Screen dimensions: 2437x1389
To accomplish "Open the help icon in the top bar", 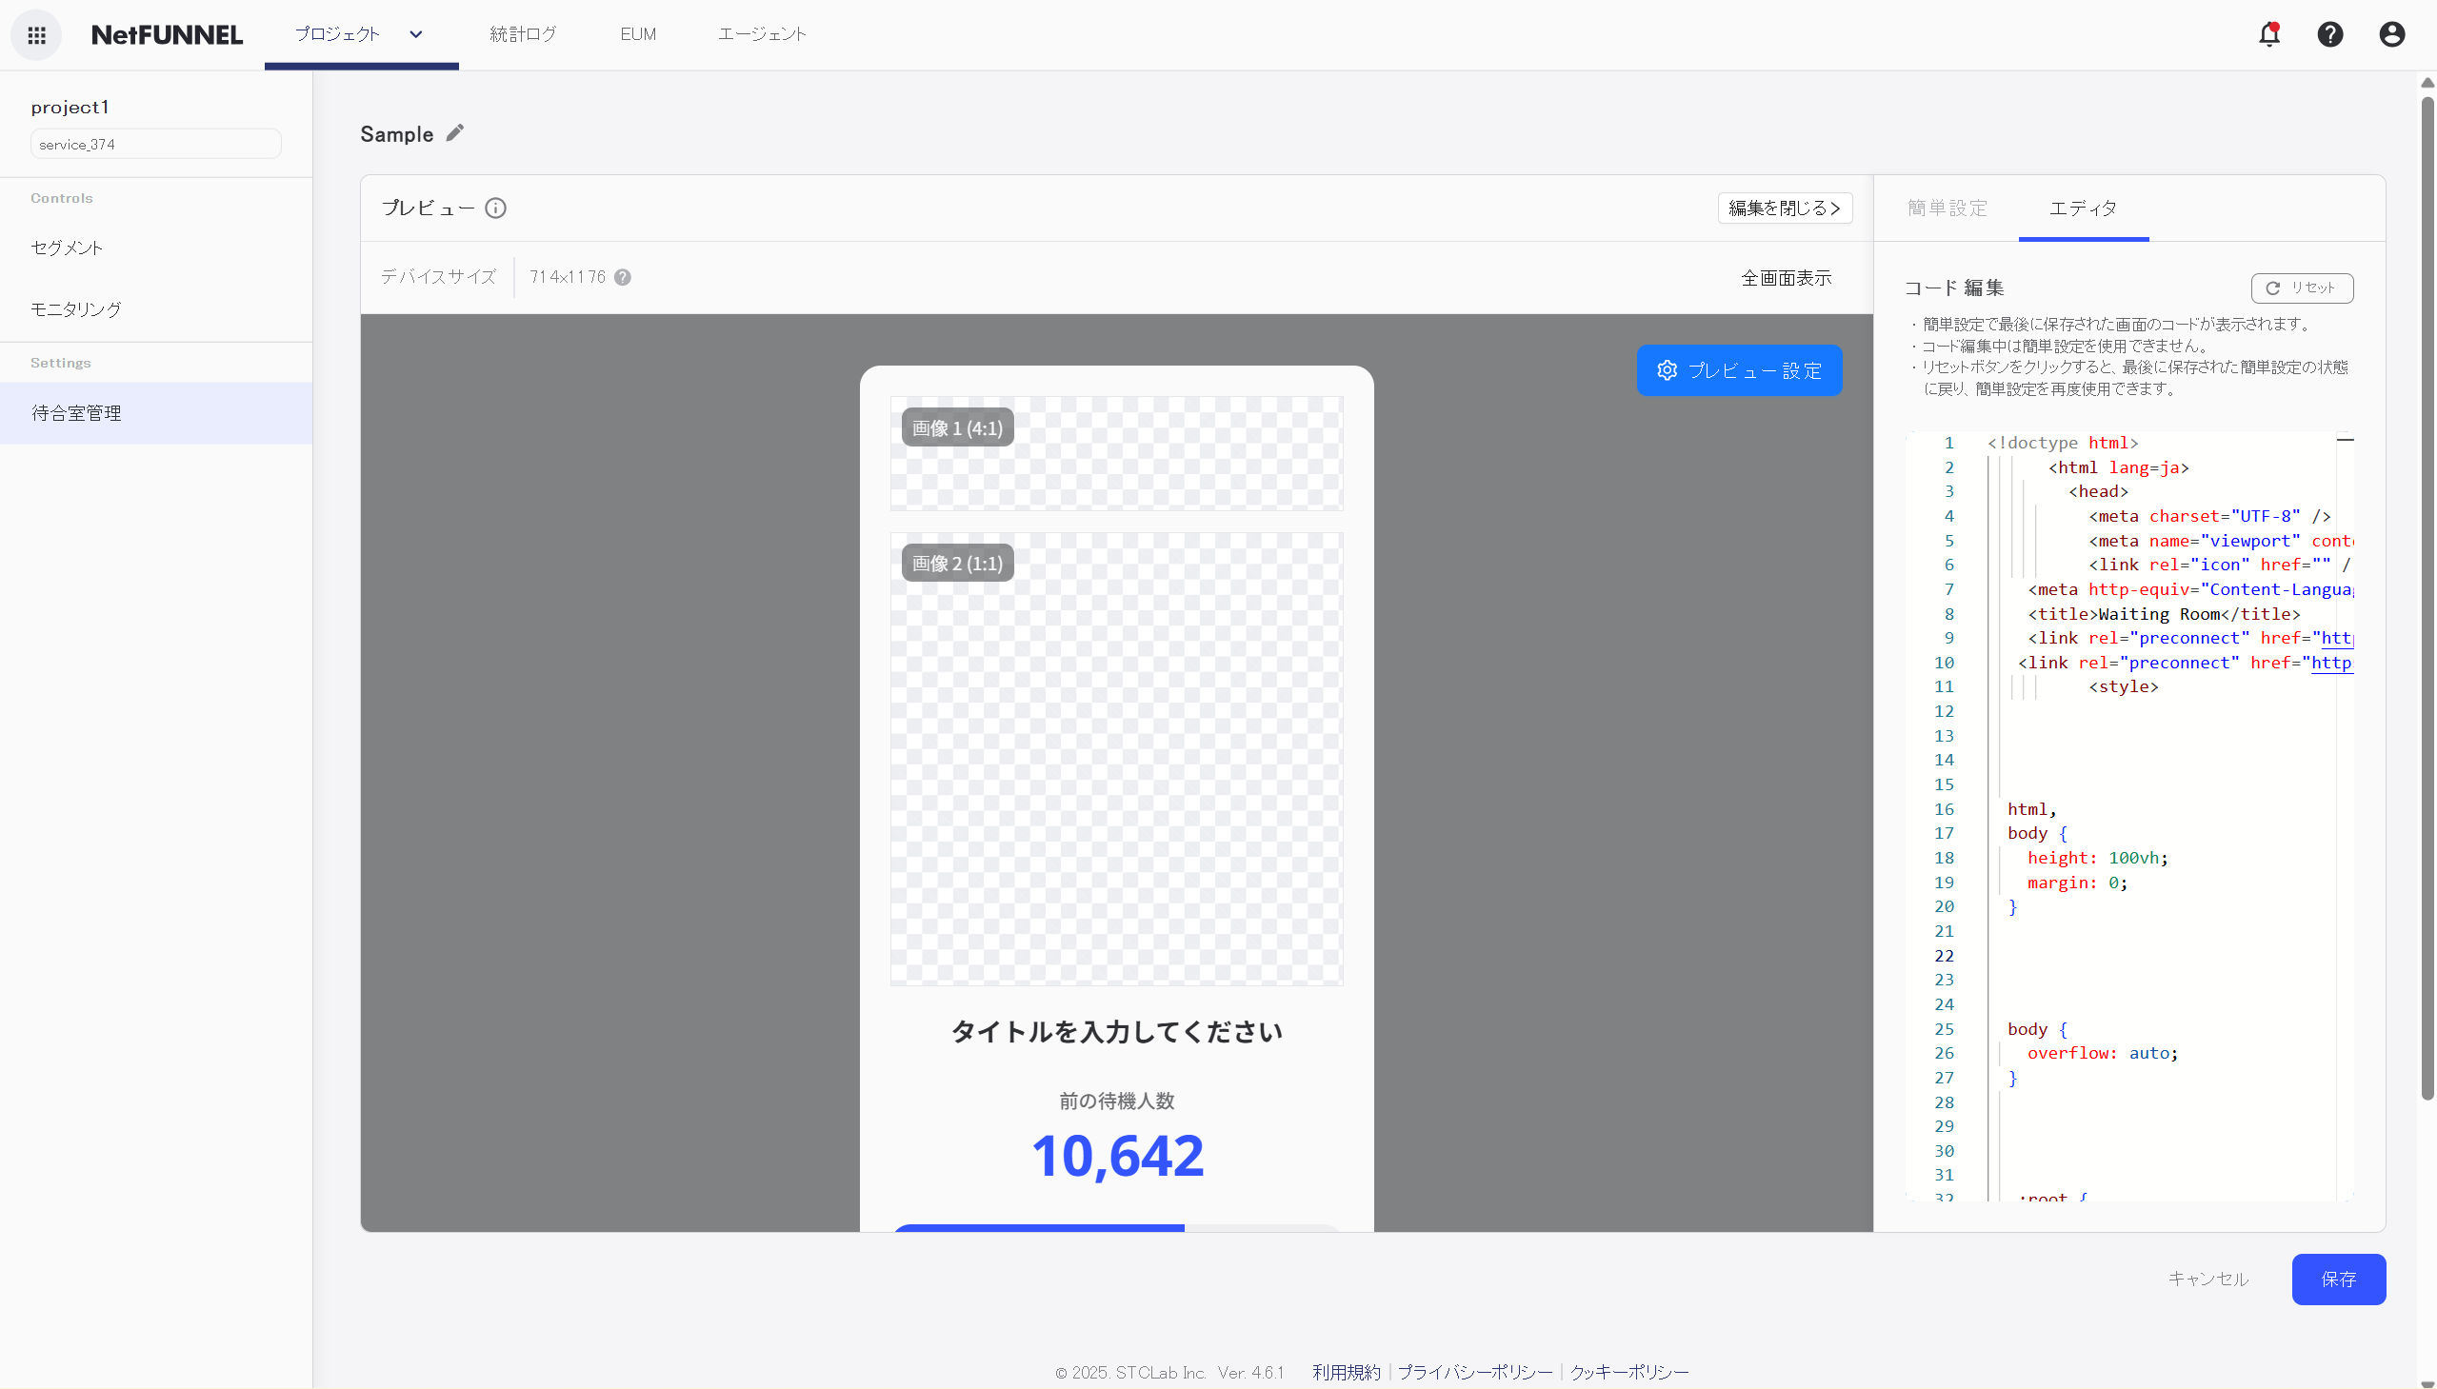I will coord(2329,34).
